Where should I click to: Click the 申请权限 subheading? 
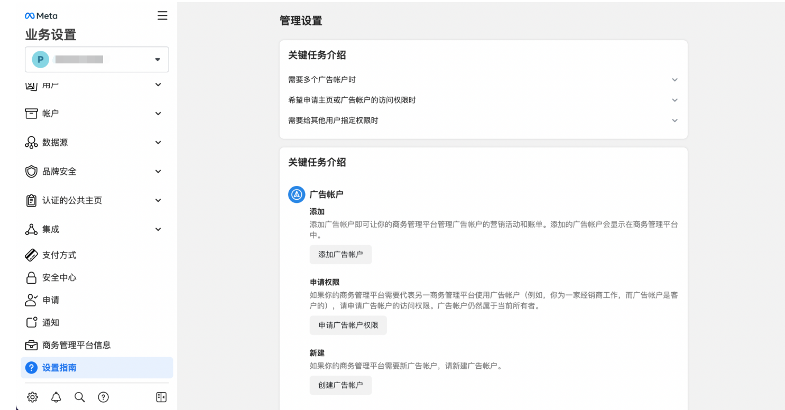click(325, 283)
